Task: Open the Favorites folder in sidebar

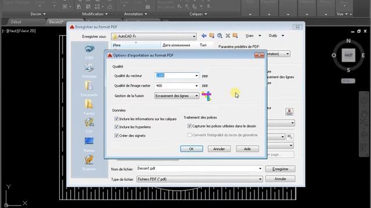Action: [89, 107]
